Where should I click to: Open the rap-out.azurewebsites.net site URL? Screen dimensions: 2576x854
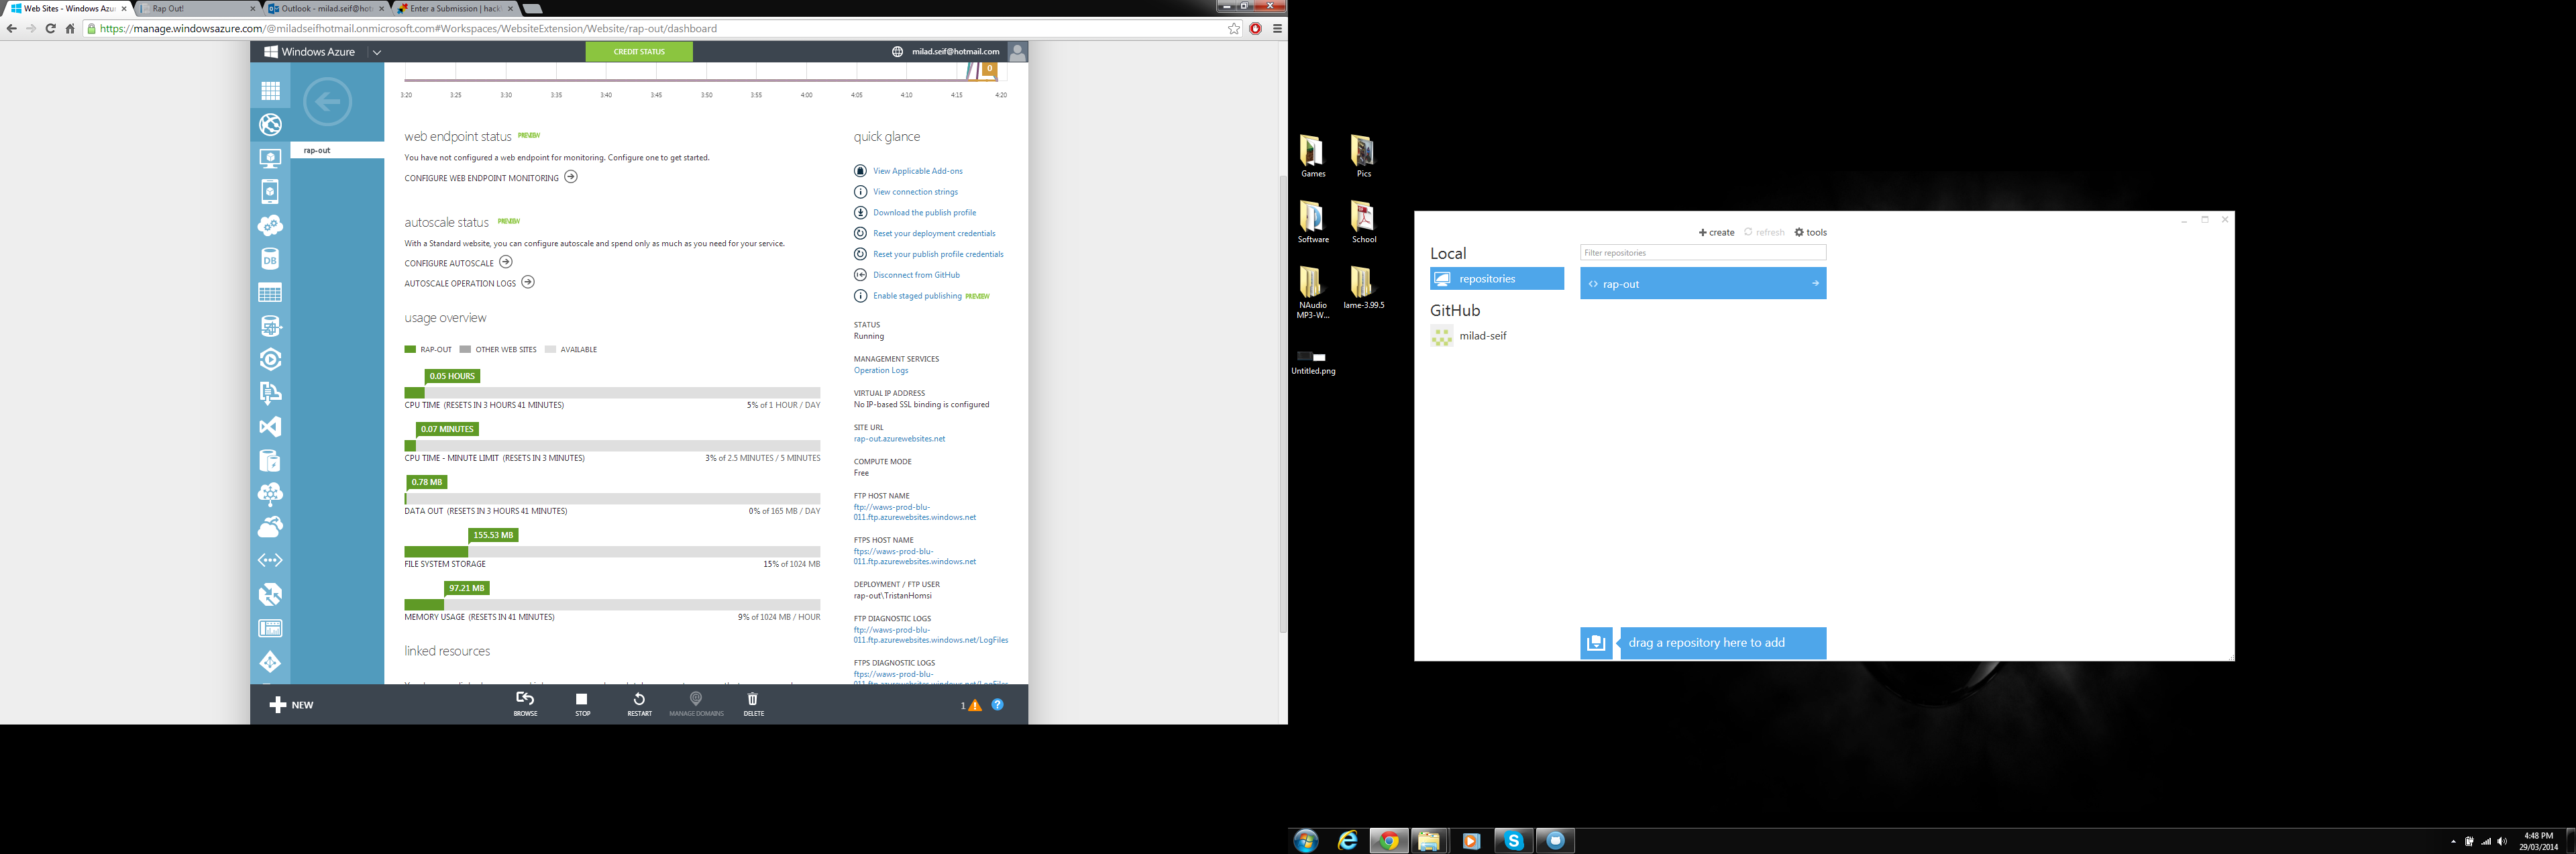click(899, 439)
